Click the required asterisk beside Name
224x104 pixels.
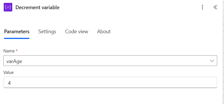click(17, 50)
